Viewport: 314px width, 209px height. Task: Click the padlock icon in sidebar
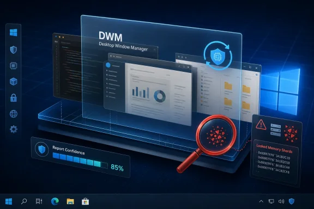coord(14,98)
